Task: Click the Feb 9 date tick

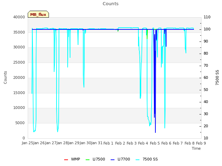Action: pos(201,143)
